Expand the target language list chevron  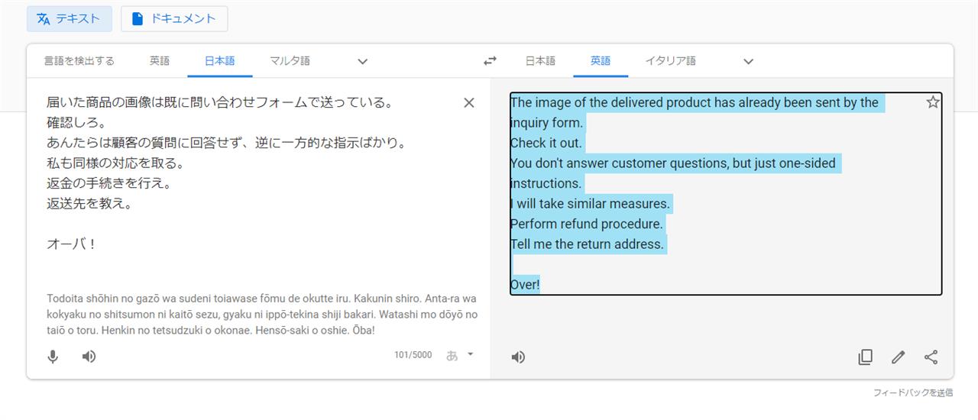click(x=749, y=61)
